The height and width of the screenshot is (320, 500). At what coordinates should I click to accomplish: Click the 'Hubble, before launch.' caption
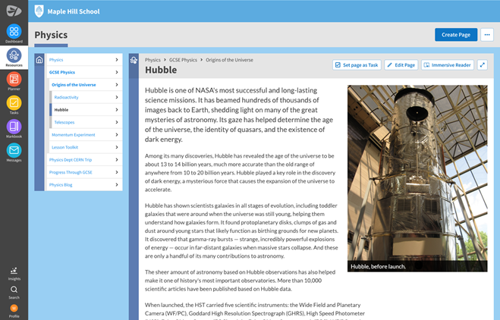[378, 266]
